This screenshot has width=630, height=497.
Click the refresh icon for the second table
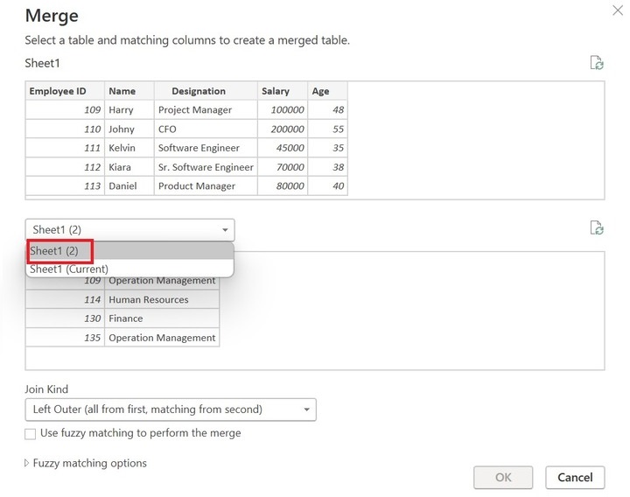click(x=597, y=228)
